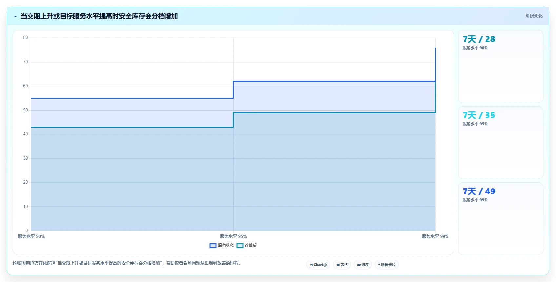Click the description text below the chart
This screenshot has height=282, width=556.
coord(128,263)
